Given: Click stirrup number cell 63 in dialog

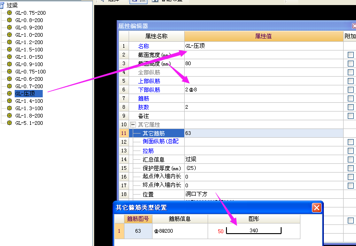Looking at the screenshot, I should click(138, 231).
